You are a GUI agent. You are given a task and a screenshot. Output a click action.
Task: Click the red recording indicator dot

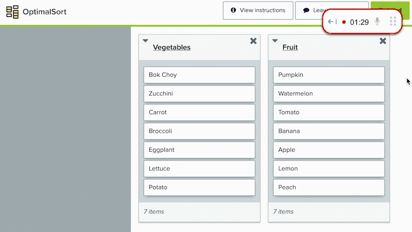344,22
